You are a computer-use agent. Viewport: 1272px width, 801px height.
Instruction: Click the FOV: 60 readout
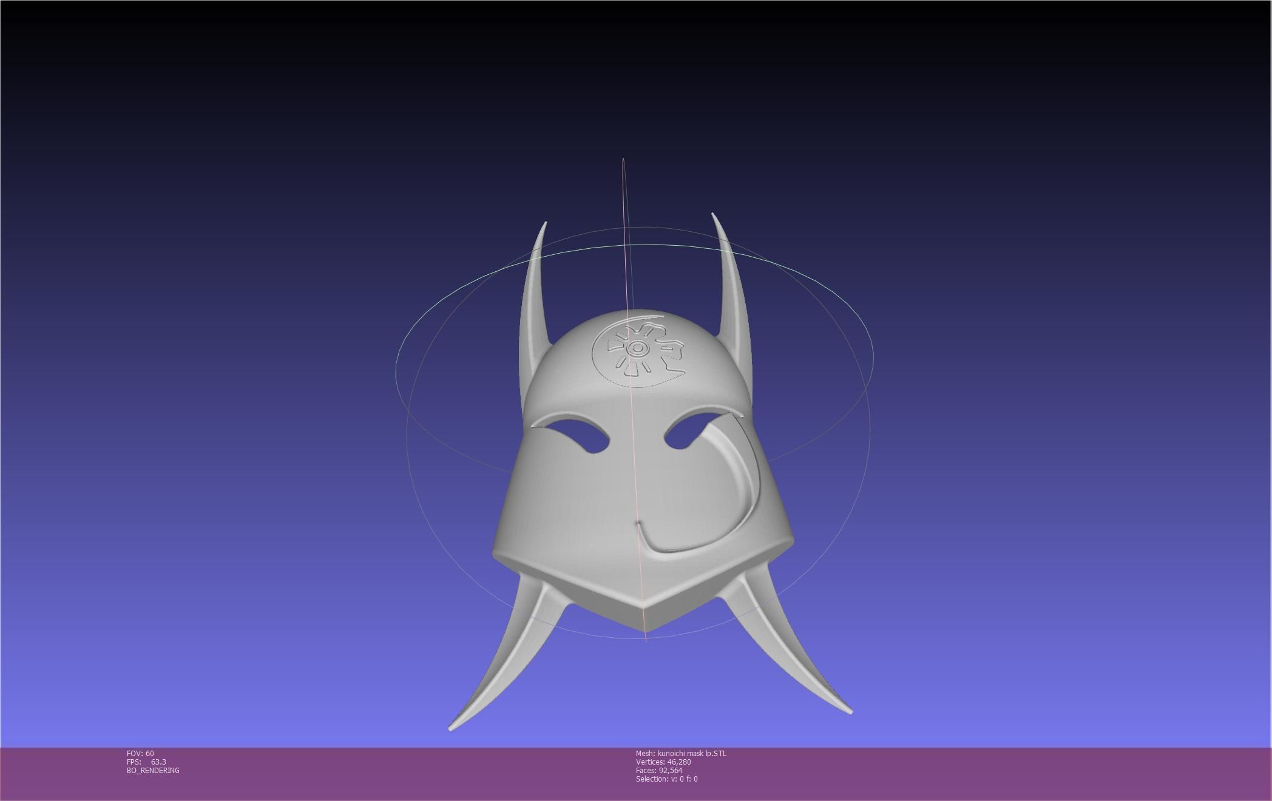[x=140, y=753]
